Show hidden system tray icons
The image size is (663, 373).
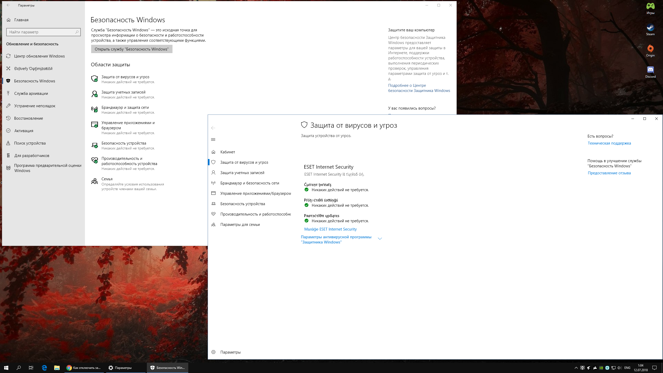tap(576, 368)
